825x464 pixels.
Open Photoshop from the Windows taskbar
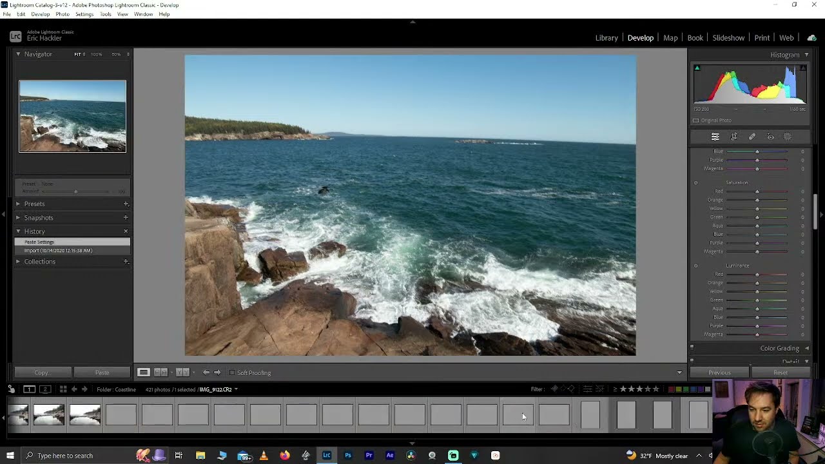[x=347, y=456]
